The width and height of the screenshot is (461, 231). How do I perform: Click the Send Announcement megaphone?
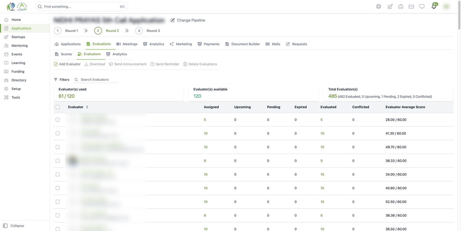coord(111,64)
